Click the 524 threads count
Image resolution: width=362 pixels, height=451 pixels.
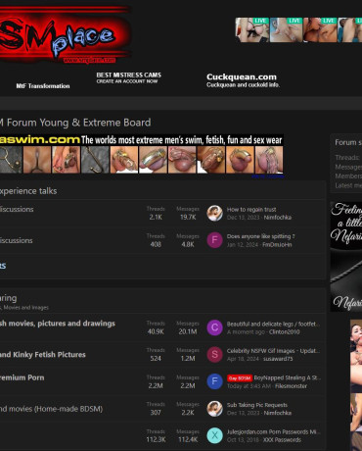point(156,359)
